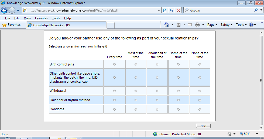Open the Favorites star button
The image size is (264, 139).
tap(12, 25)
